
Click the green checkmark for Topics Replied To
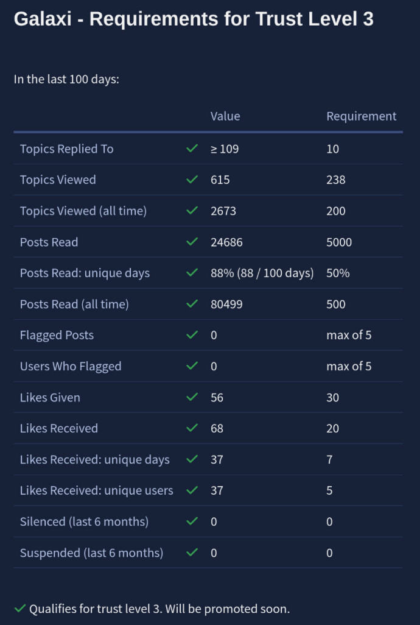pyautogui.click(x=192, y=149)
